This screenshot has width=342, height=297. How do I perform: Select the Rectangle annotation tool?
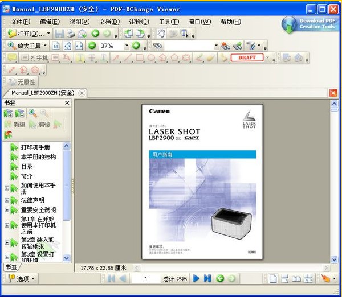140,57
